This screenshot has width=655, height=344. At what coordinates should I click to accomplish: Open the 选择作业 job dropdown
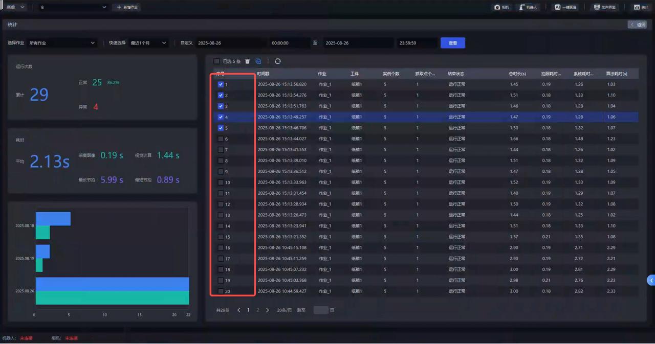(x=61, y=43)
